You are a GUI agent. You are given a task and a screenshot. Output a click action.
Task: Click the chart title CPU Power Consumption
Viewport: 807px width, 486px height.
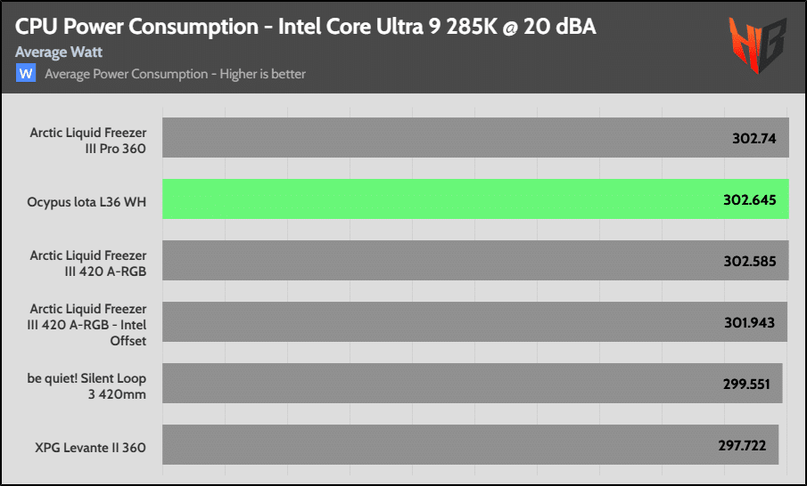(305, 27)
